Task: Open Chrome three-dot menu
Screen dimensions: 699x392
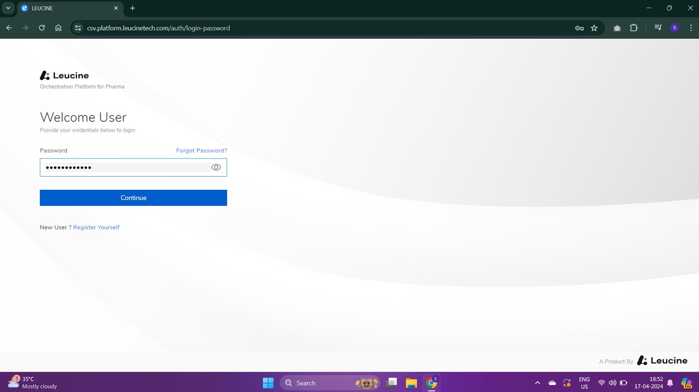Action: click(691, 28)
